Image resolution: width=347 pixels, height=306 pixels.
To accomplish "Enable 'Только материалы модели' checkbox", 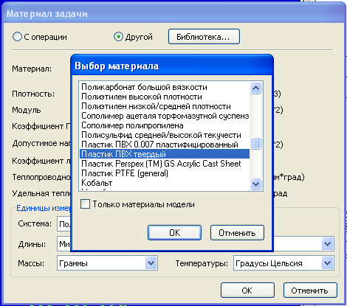I will (85, 204).
